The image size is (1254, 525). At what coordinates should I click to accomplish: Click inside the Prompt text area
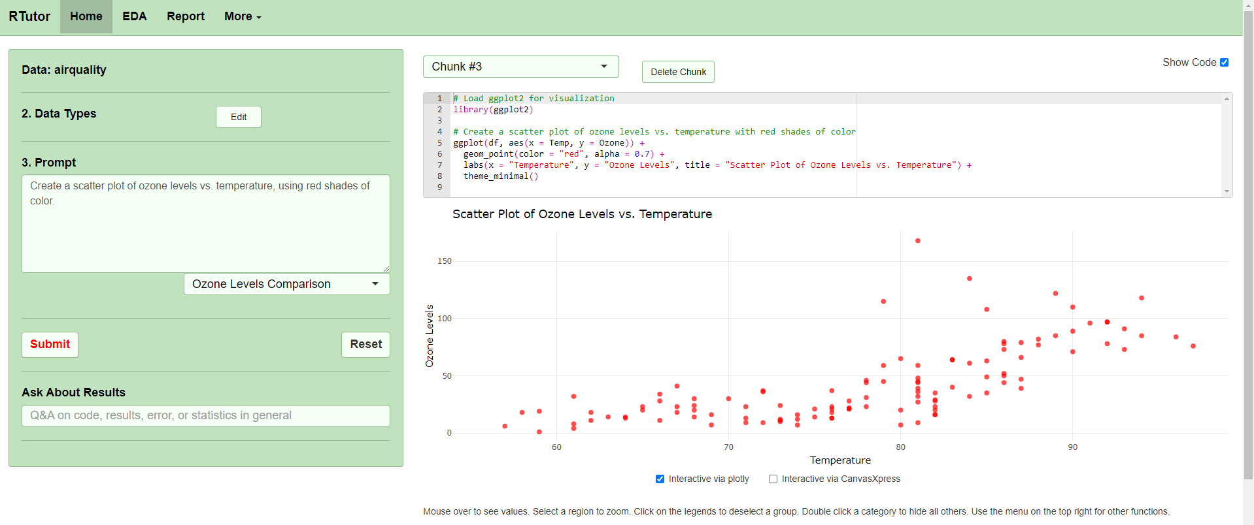pyautogui.click(x=205, y=223)
